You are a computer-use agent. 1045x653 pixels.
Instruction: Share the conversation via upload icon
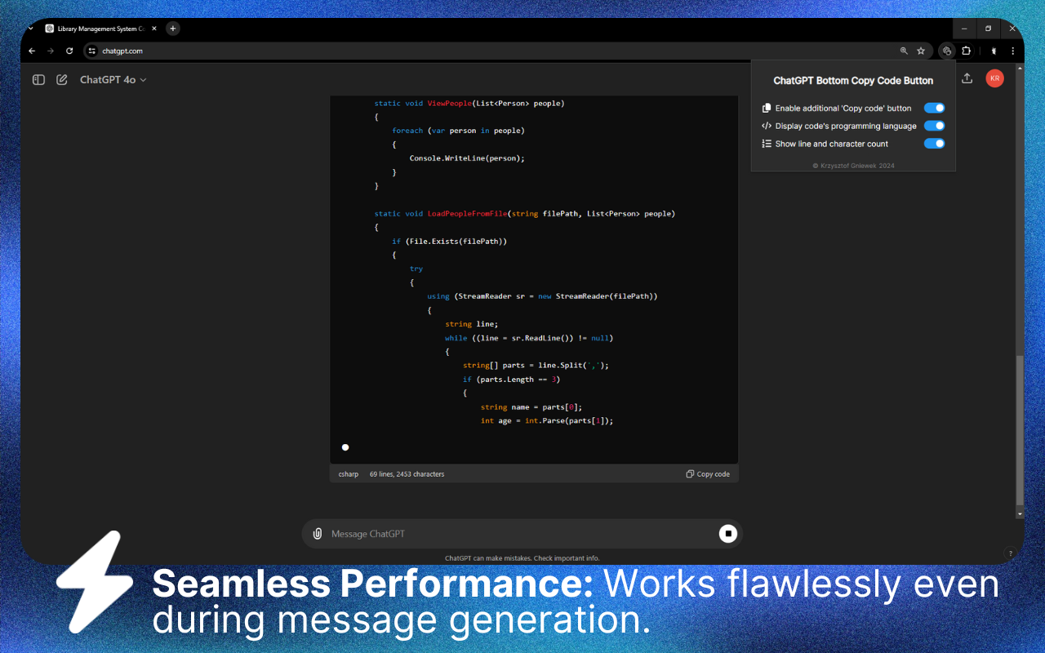pyautogui.click(x=967, y=78)
